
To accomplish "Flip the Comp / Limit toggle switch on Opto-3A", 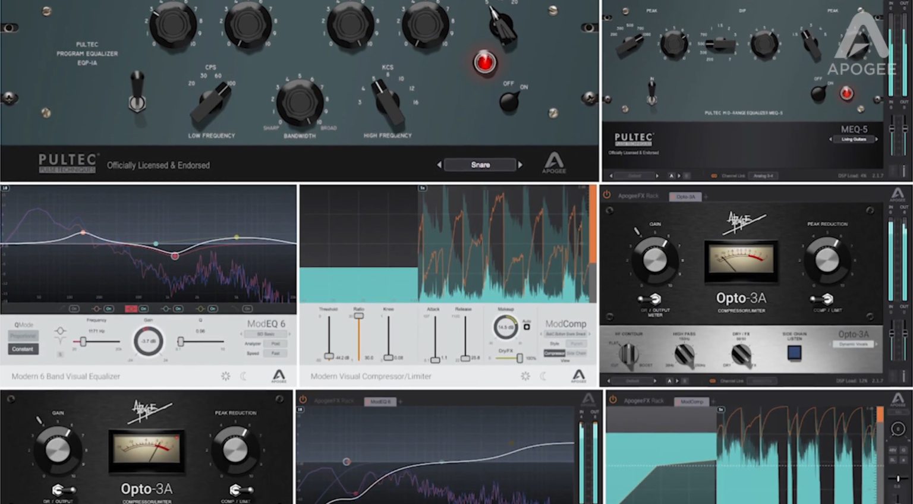I will click(x=822, y=299).
